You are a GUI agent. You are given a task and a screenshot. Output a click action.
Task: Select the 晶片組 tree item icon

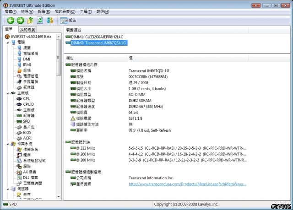tap(19, 127)
